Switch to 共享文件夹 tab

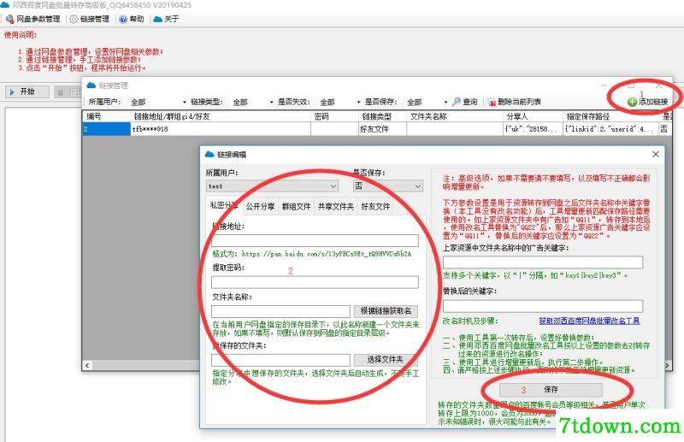[336, 206]
